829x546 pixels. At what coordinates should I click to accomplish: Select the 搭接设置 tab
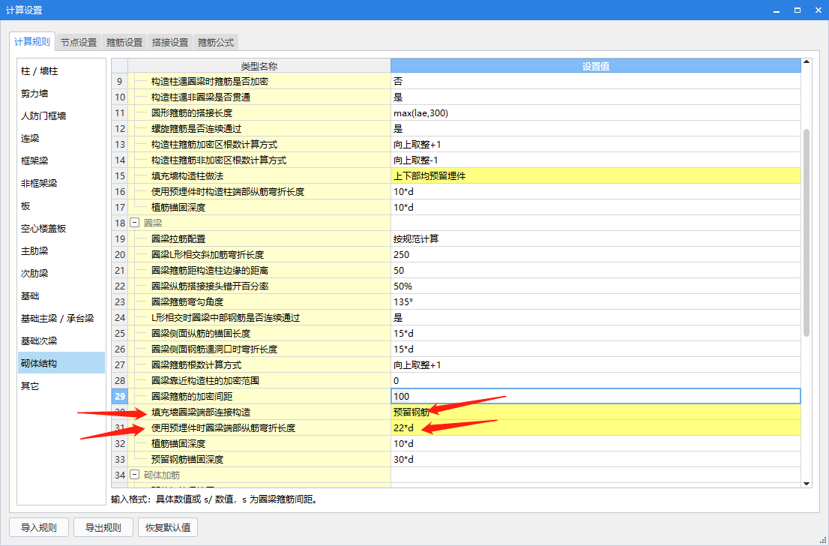[x=169, y=42]
